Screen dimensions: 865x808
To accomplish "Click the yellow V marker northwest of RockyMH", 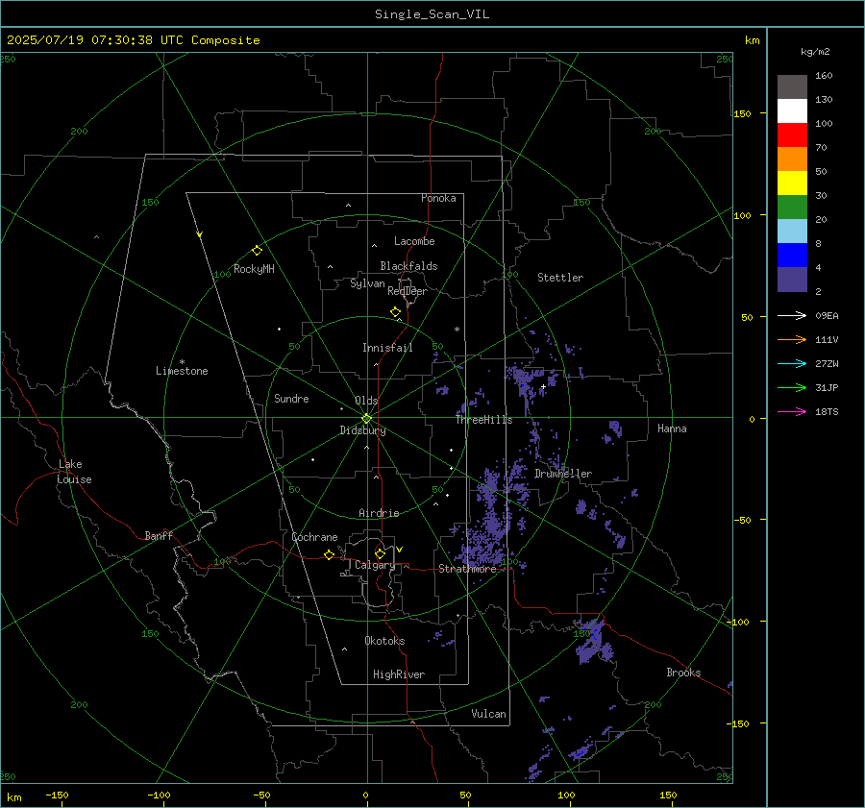I will 200,234.
